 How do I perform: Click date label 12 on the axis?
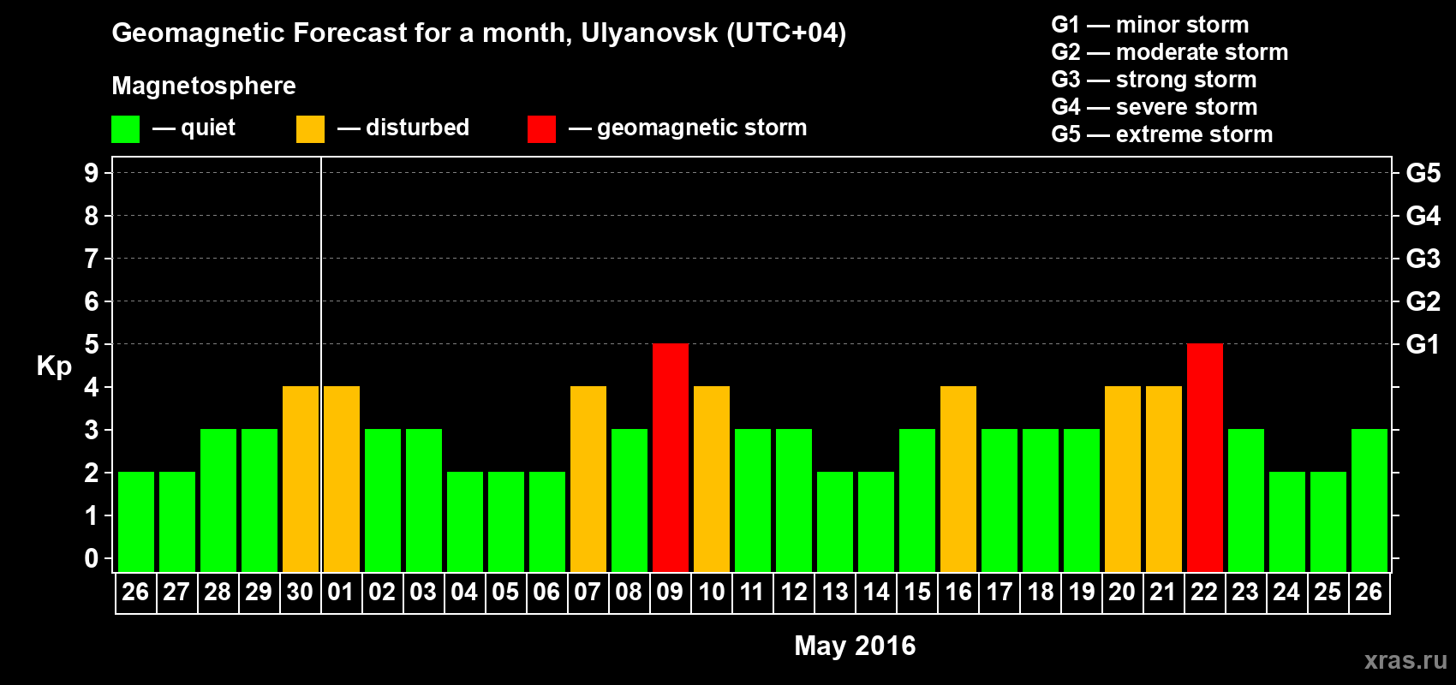793,592
